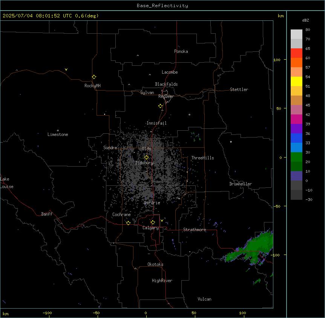Select the slate purple 0–10 dBZ swatch
Image resolution: width=325 pixels, height=318 pixels.
(296, 176)
